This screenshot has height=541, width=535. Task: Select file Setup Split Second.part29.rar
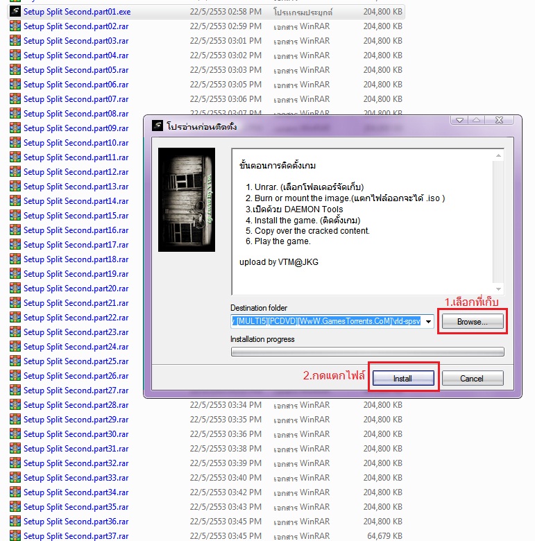[x=76, y=420]
